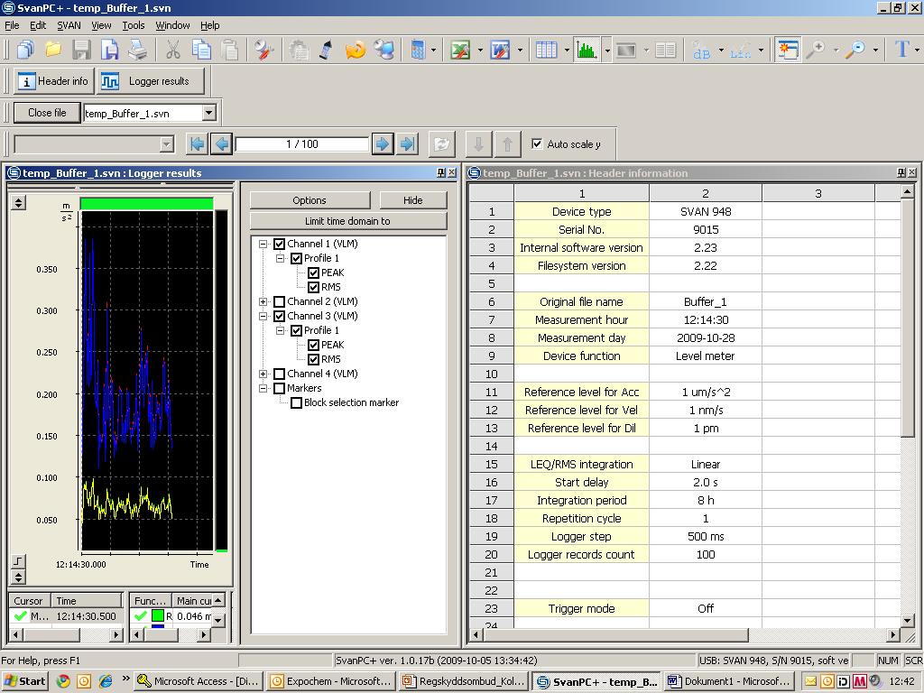The image size is (924, 693).
Task: Click the calculator toolbar icon
Action: coord(418,51)
